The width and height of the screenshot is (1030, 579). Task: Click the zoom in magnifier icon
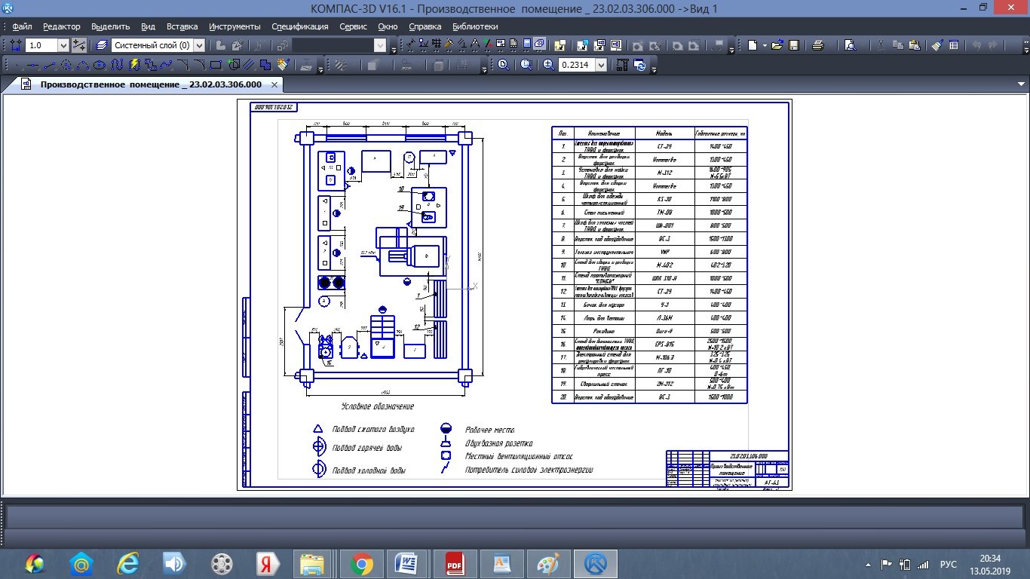click(x=548, y=66)
